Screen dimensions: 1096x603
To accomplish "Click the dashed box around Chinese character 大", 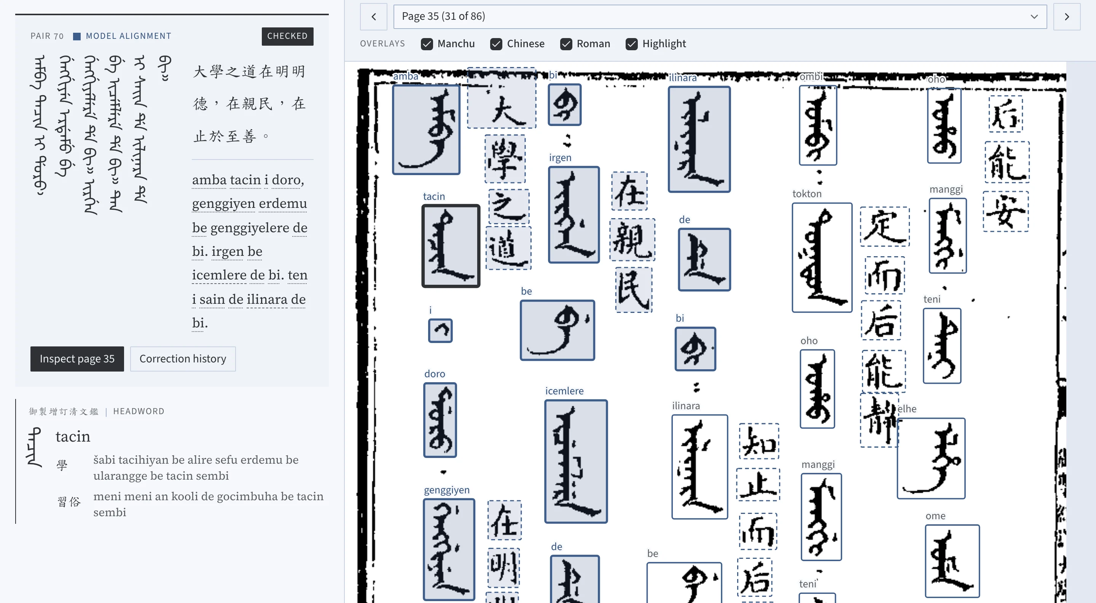I will (x=502, y=98).
